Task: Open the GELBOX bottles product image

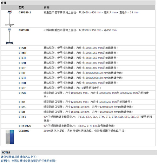Action: point(10,137)
